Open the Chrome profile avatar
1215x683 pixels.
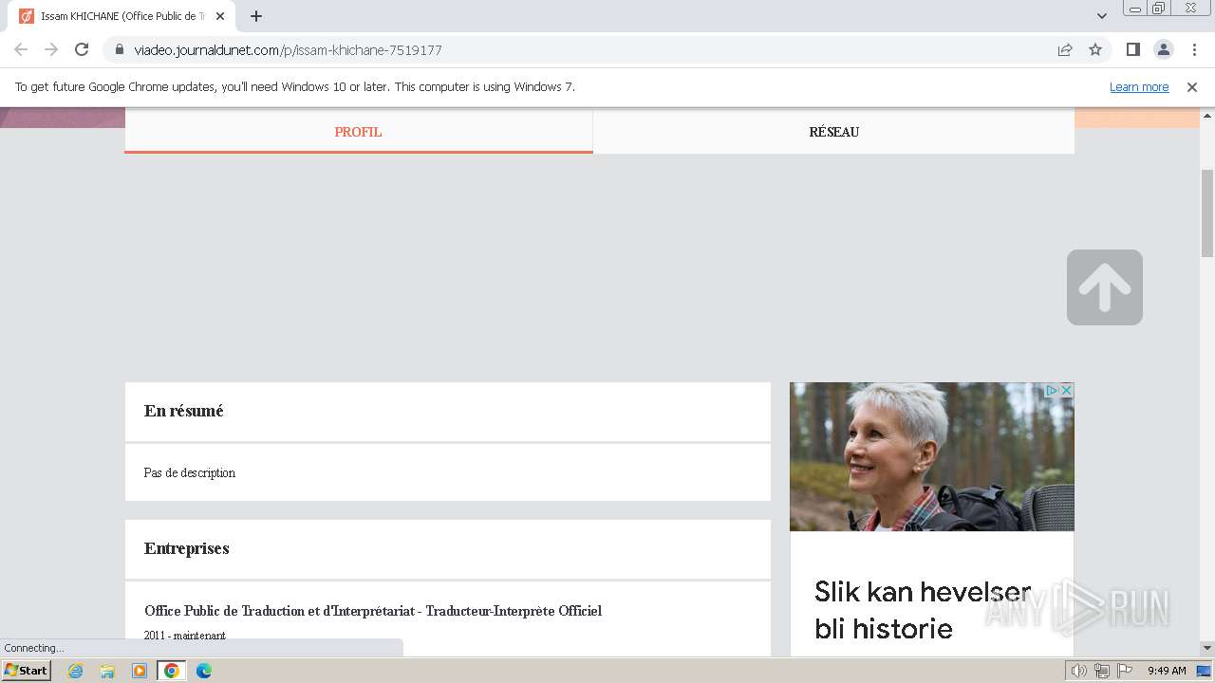[1163, 49]
